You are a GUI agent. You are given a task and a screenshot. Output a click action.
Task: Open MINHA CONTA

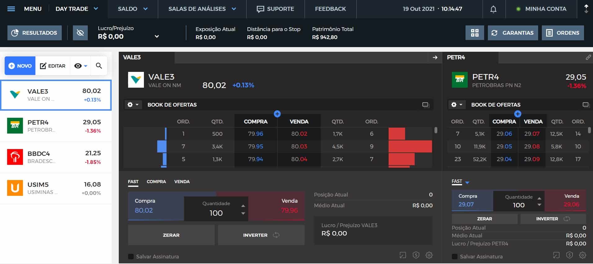541,9
